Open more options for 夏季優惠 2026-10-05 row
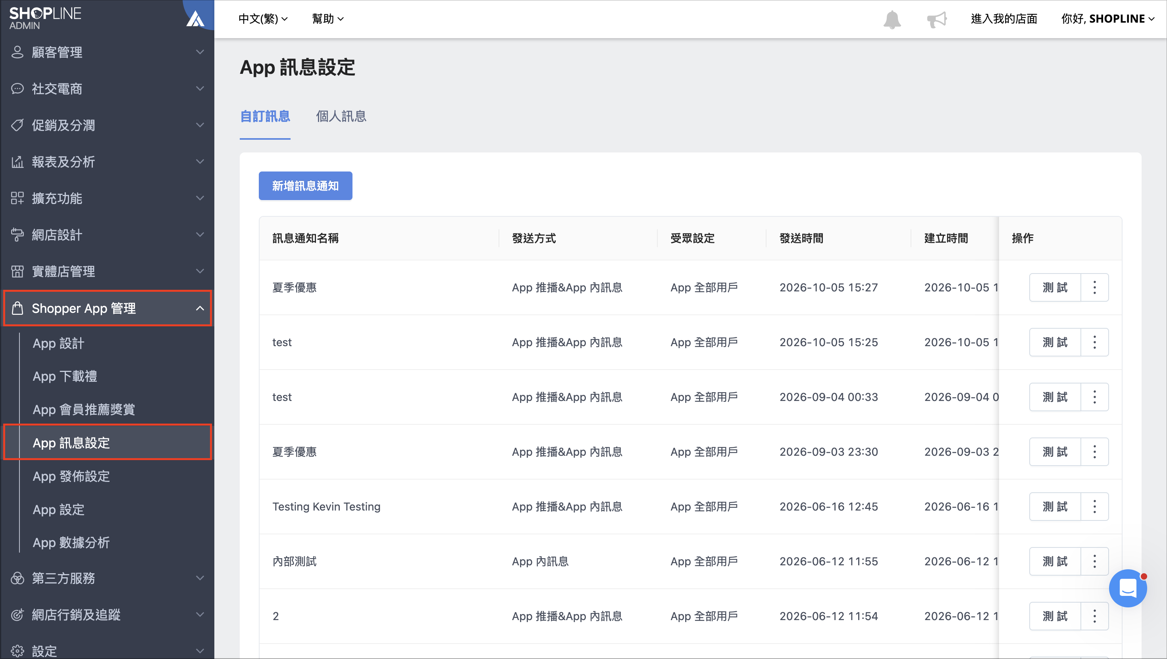Viewport: 1167px width, 659px height. point(1094,287)
